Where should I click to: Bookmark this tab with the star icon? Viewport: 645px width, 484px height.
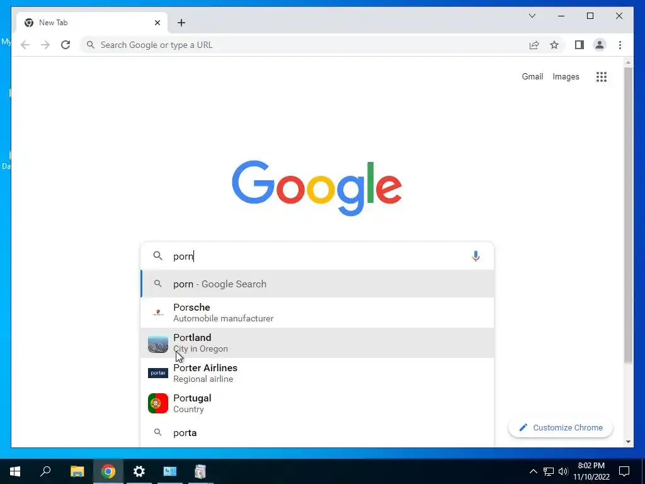[x=554, y=45]
